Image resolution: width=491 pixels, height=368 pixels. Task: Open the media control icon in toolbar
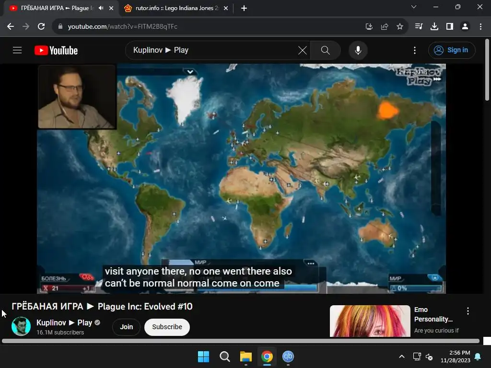[419, 26]
